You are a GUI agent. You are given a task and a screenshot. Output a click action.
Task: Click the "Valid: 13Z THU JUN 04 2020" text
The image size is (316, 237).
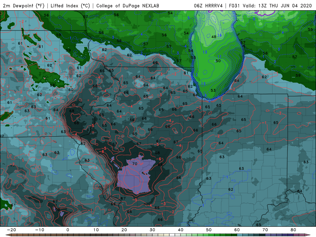coord(277,6)
